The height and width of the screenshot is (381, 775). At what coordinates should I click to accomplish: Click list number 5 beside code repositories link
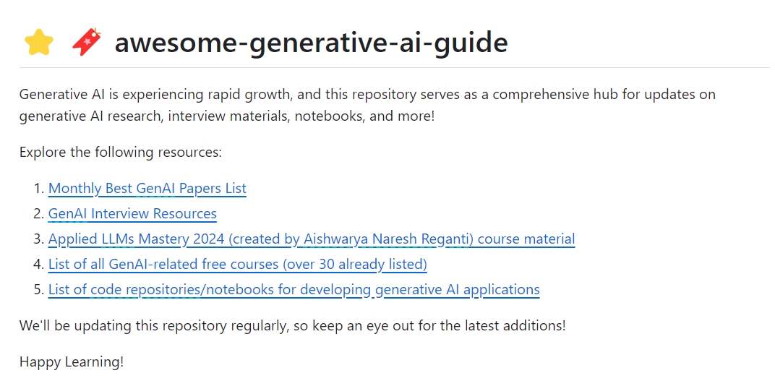[x=38, y=290]
